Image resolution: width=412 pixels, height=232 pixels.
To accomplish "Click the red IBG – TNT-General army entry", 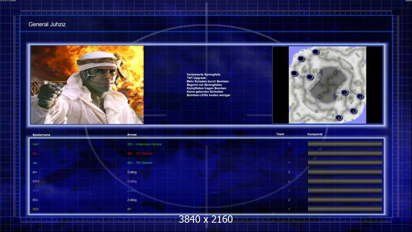I will 140,154.
